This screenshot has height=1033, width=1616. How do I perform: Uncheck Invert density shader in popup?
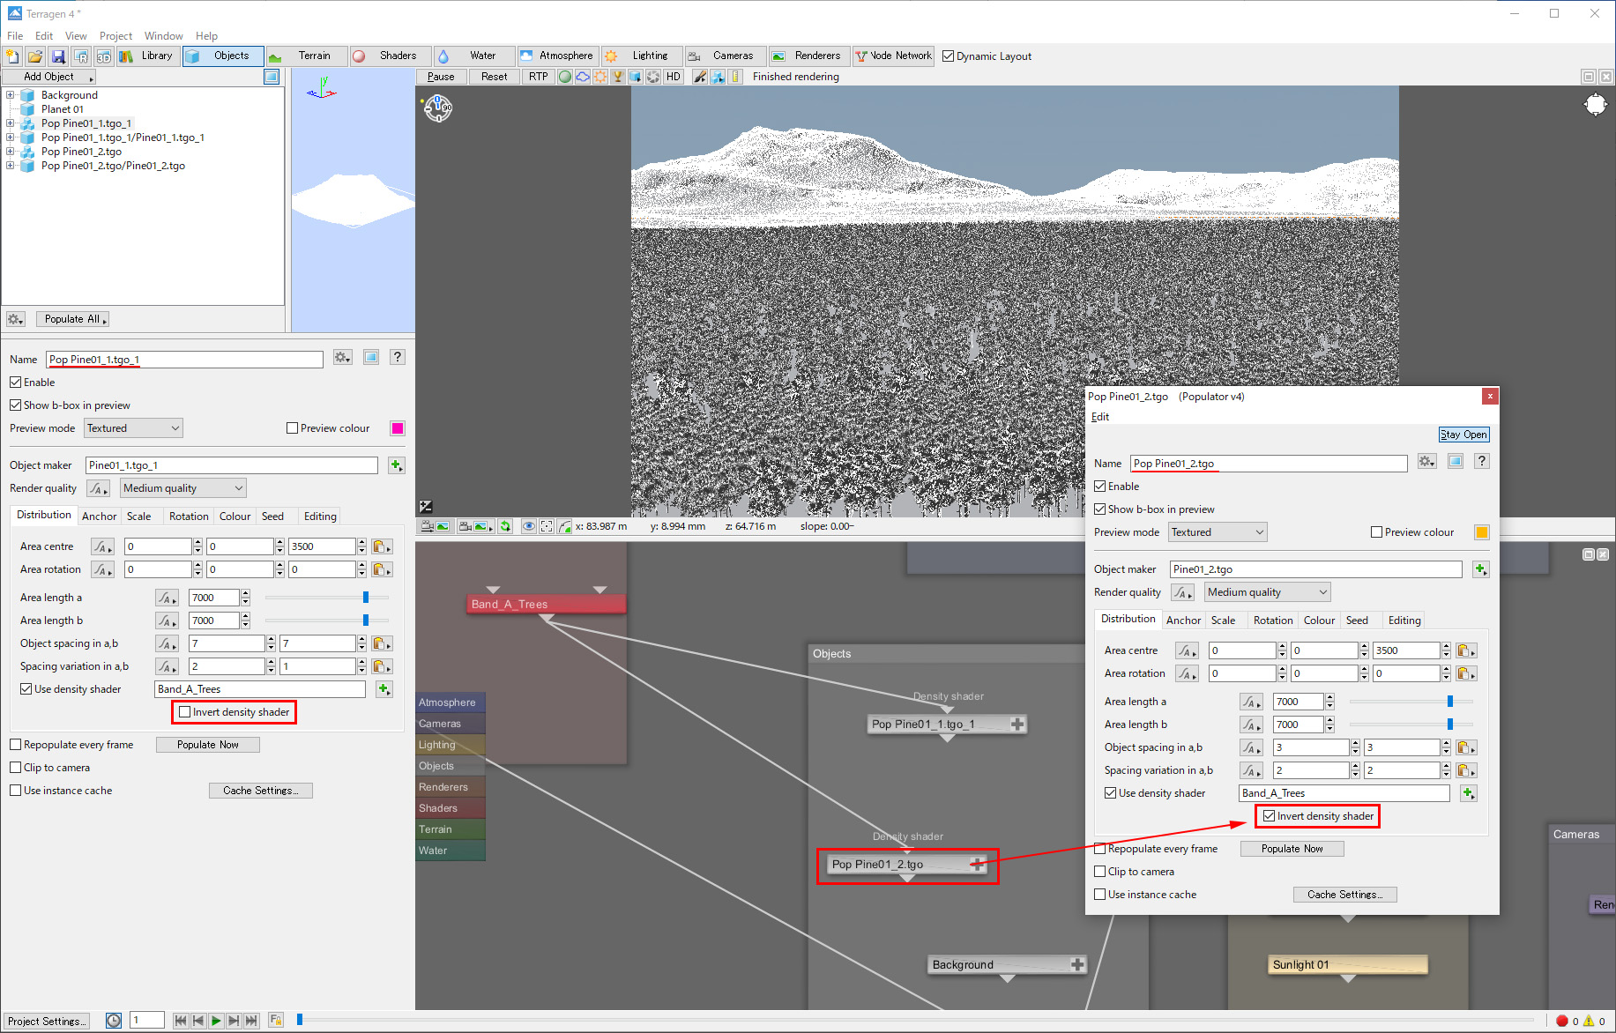pyautogui.click(x=1270, y=816)
